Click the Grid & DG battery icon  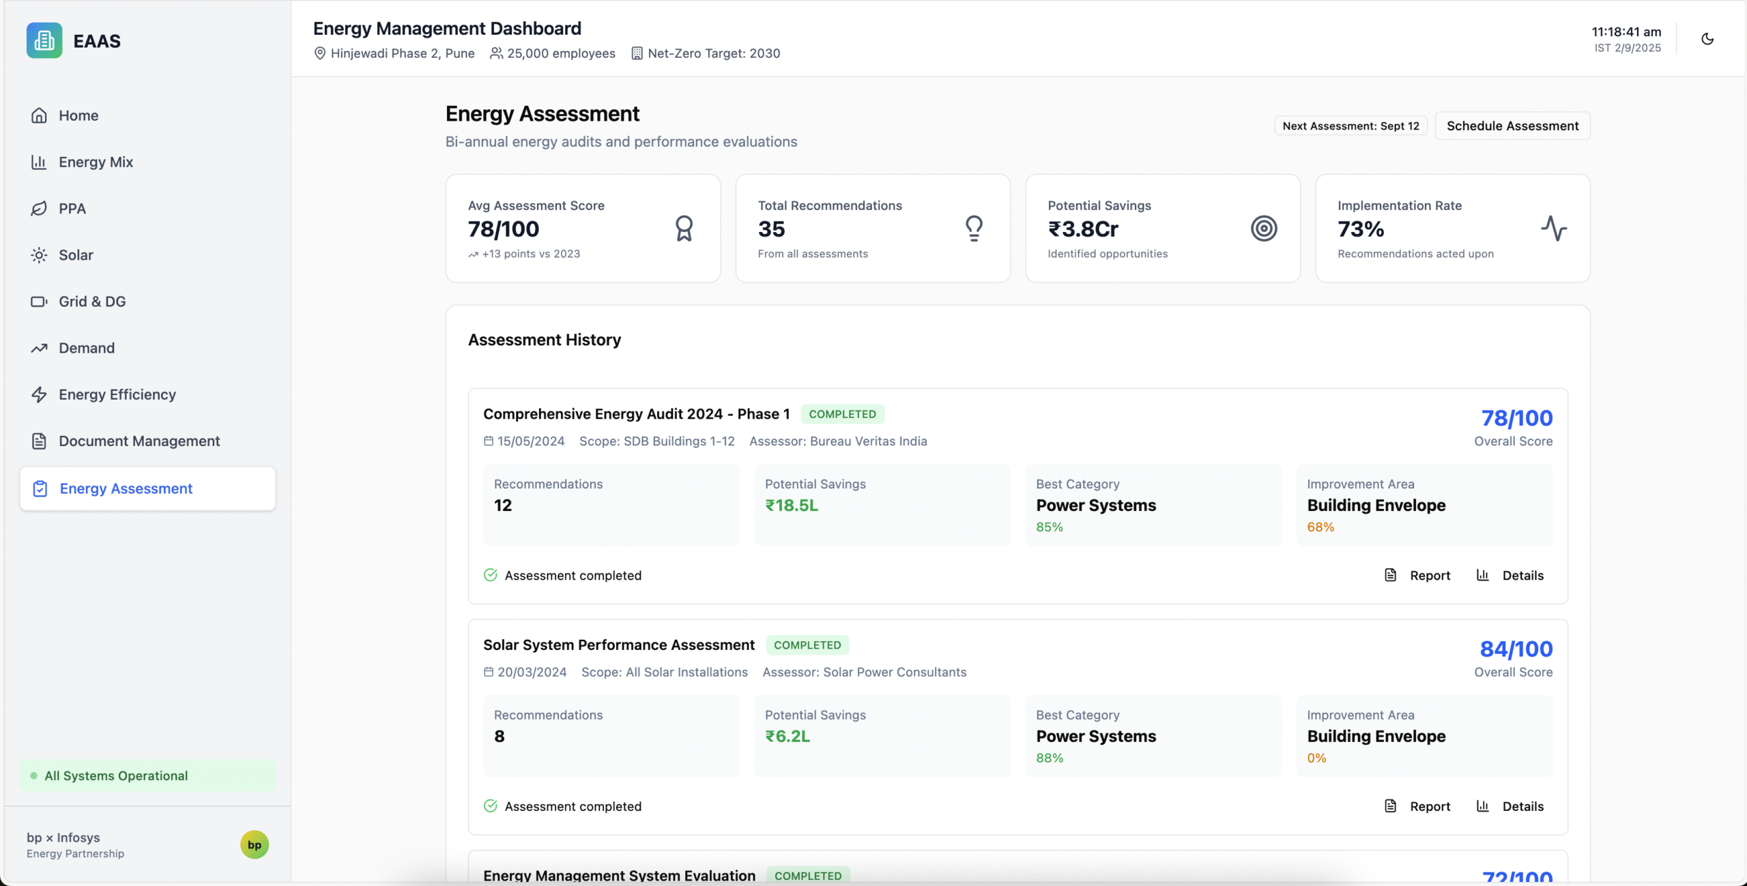coord(39,301)
